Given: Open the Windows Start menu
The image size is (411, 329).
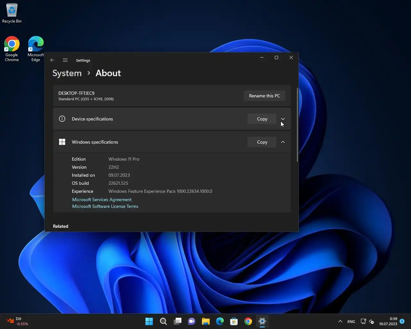Looking at the screenshot, I should coord(149,321).
